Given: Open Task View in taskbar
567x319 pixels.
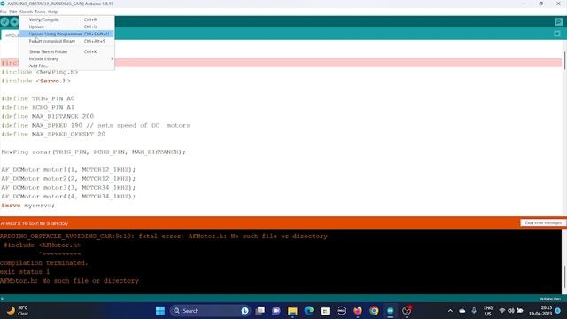Looking at the screenshot, I should pyautogui.click(x=260, y=311).
